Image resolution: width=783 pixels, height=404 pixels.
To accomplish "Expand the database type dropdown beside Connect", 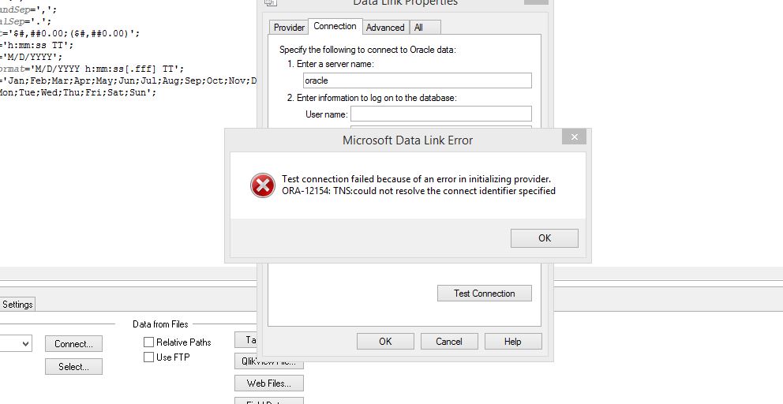I will (25, 344).
